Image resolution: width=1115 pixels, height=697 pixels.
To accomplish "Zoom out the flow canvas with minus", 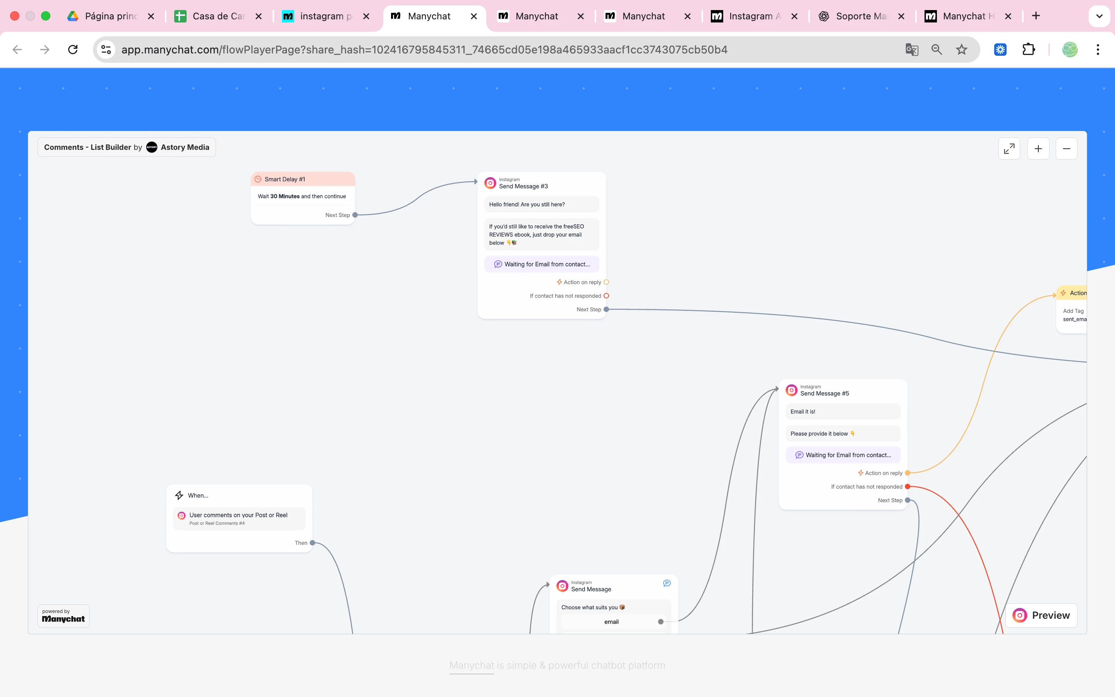I will click(1066, 148).
